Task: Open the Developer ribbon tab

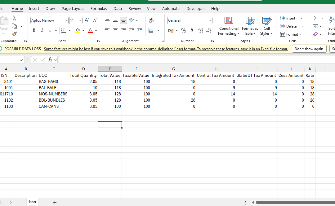Action: 196,8
